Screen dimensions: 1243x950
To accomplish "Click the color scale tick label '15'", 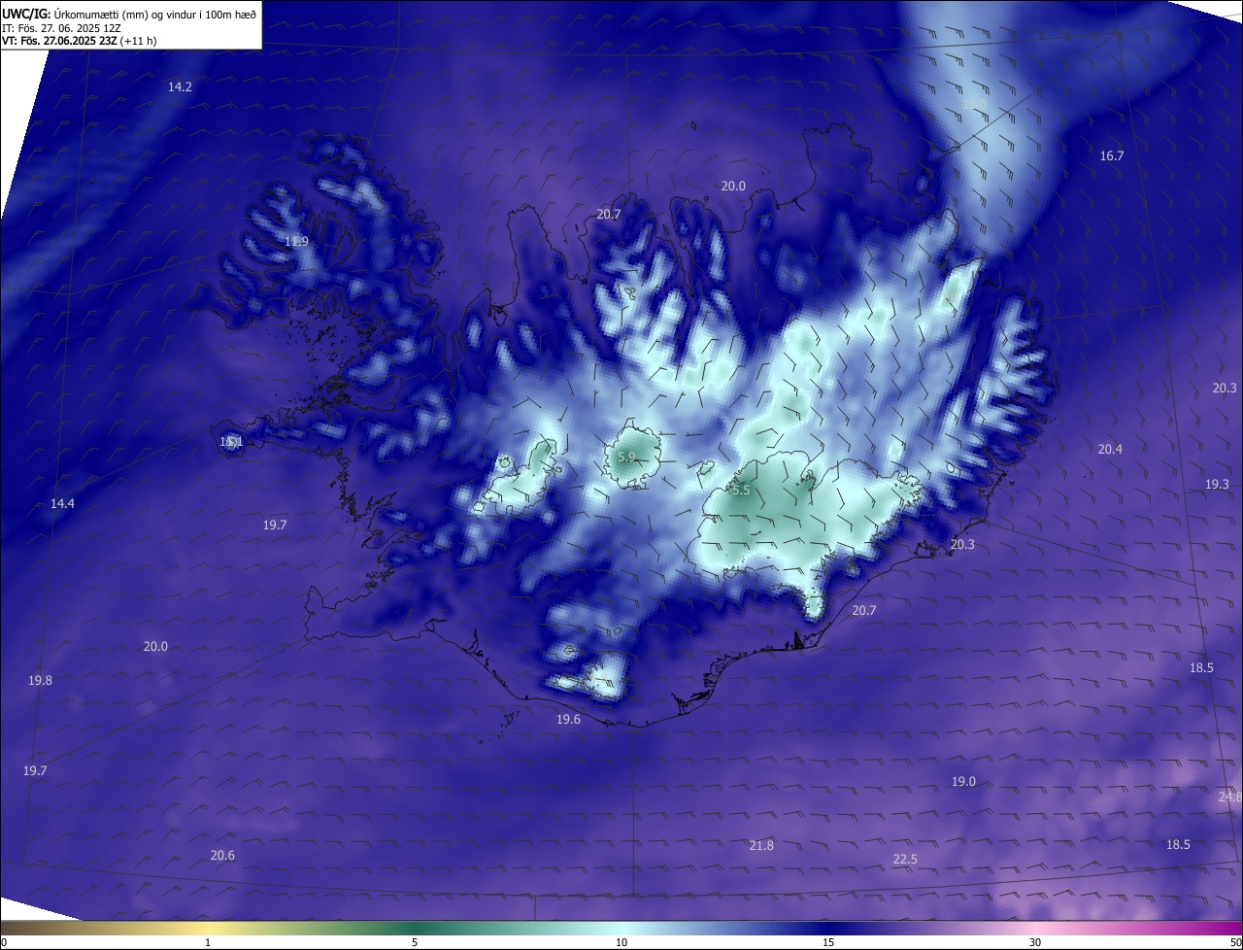I will (x=828, y=942).
